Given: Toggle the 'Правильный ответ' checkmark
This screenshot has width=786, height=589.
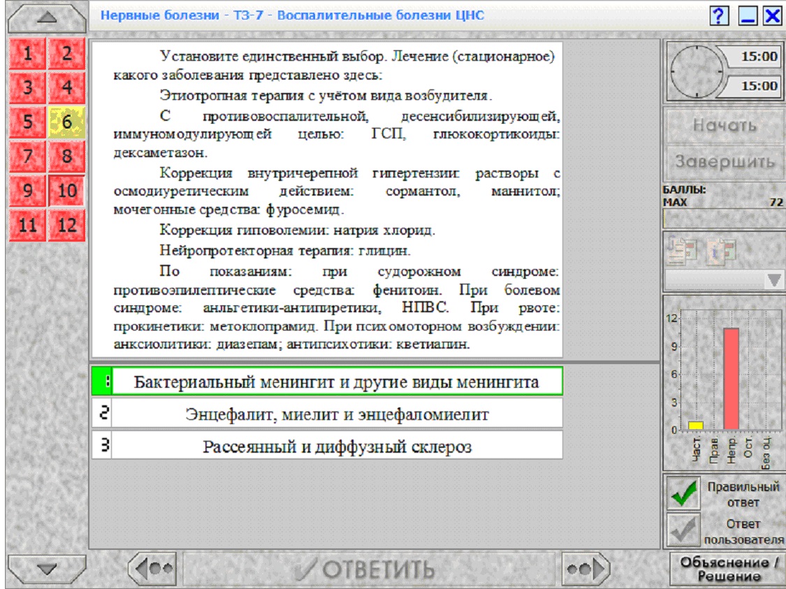Looking at the screenshot, I should point(683,493).
